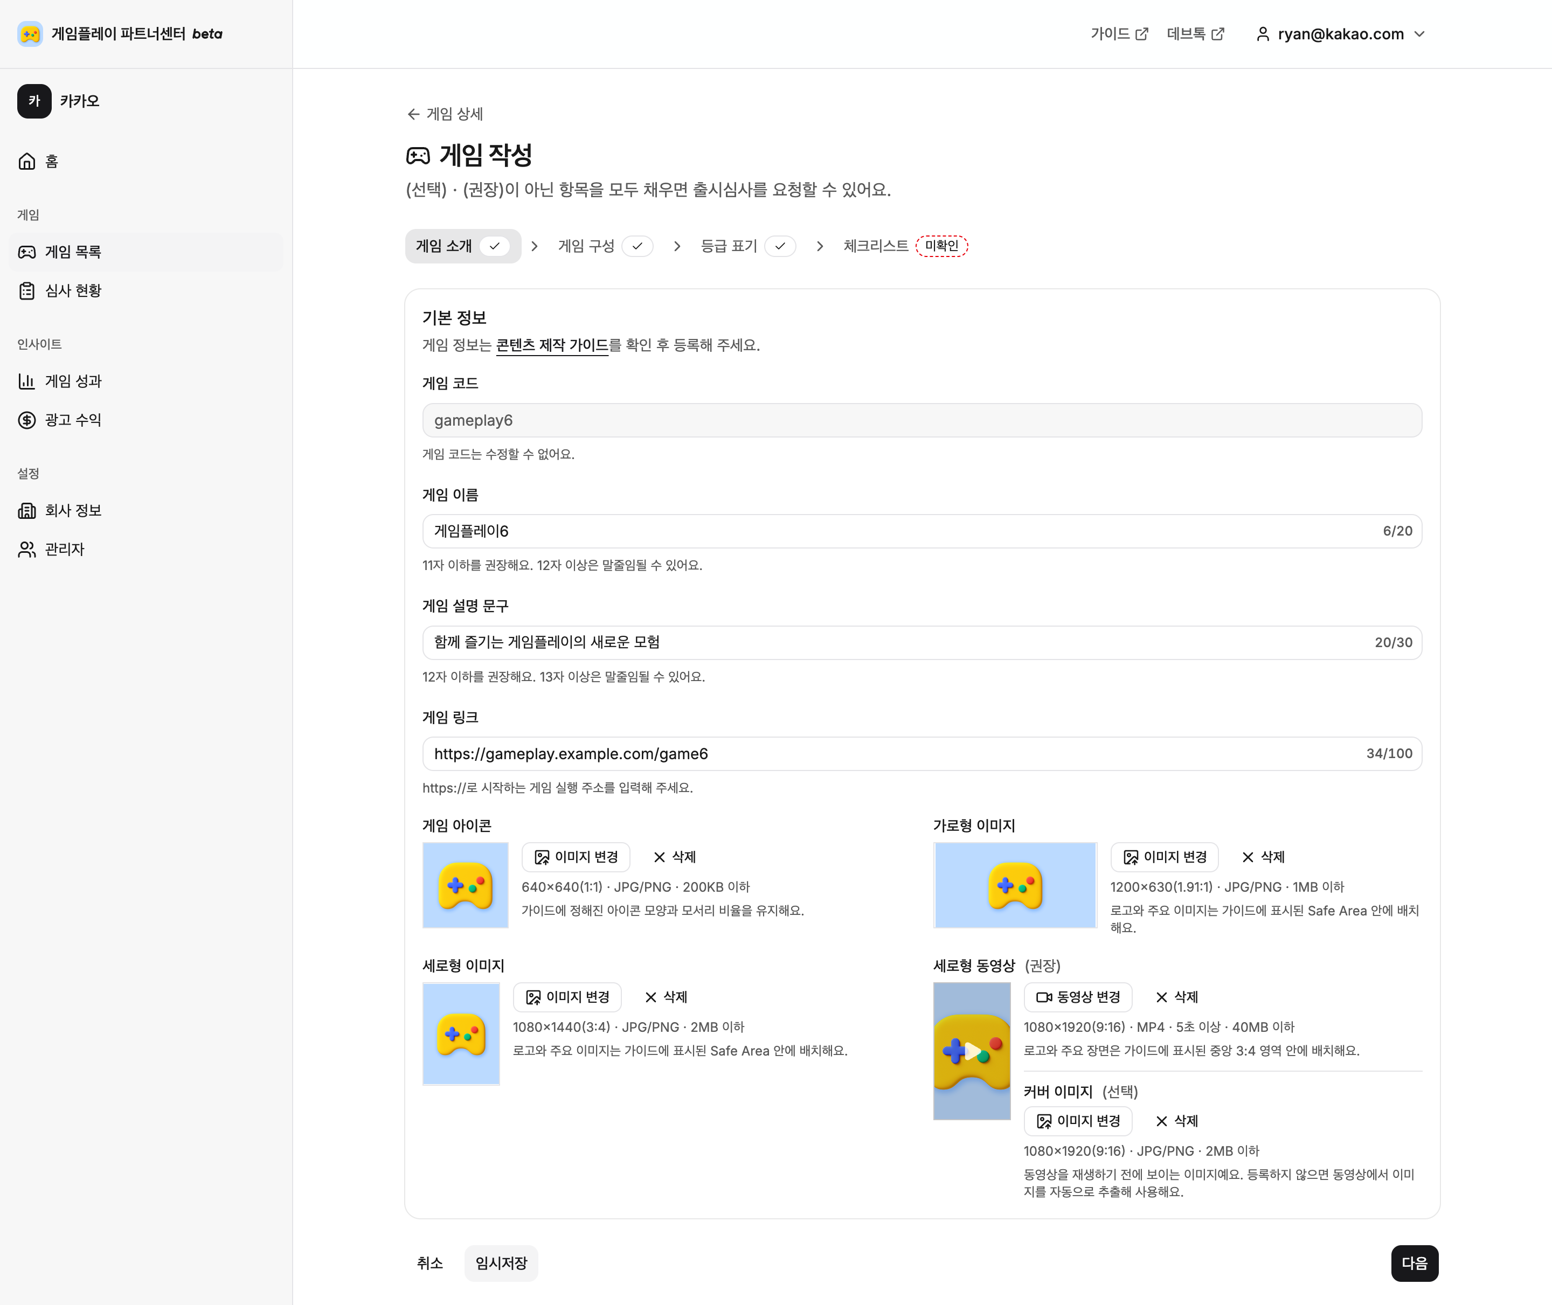Delete the 커버 이미지

coord(1177,1121)
